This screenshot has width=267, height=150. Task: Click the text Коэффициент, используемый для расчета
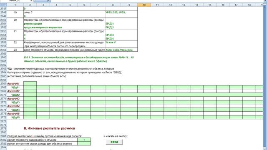pos(64,42)
